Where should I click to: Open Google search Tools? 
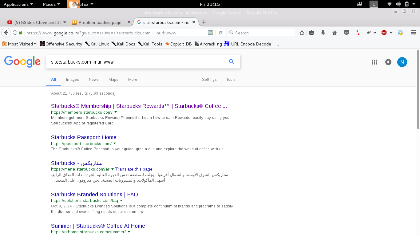tap(231, 79)
